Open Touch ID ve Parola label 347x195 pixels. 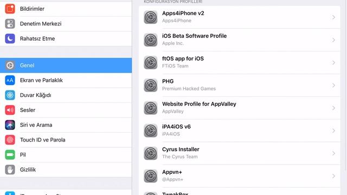pyautogui.click(x=42, y=140)
